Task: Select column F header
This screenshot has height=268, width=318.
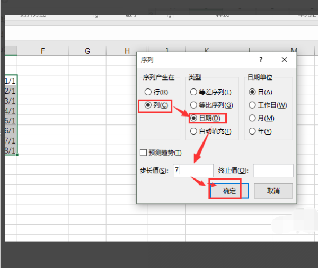Action: pyautogui.click(x=43, y=51)
